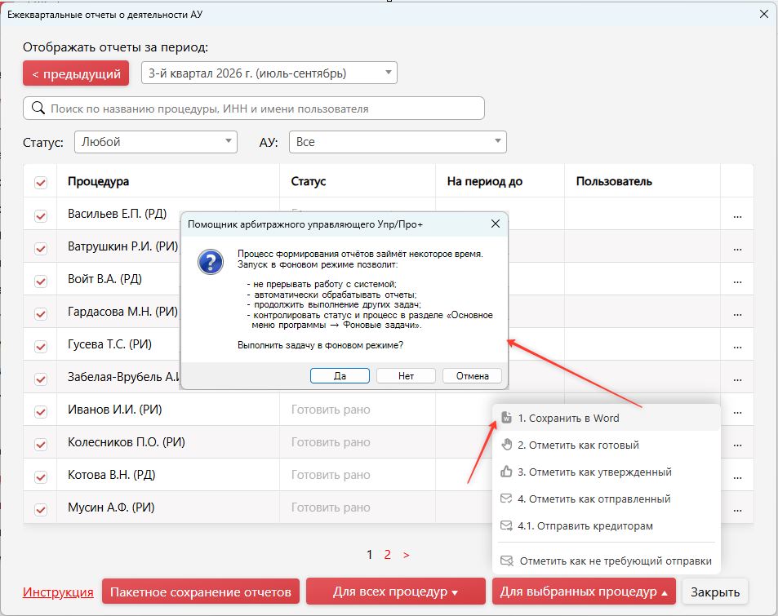Screen dimensions: 778x616
Task: Toggle the select-all checkbox in the table header
Action: [41, 182]
